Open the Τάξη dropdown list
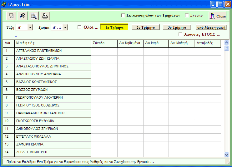This screenshot has width=232, height=167. point(30,27)
